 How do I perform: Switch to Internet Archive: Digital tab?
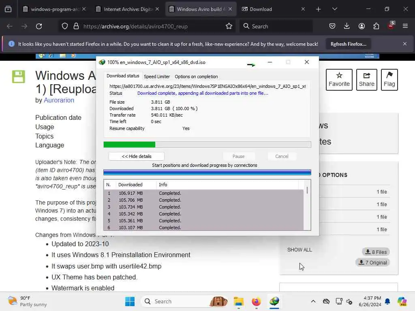(x=128, y=9)
